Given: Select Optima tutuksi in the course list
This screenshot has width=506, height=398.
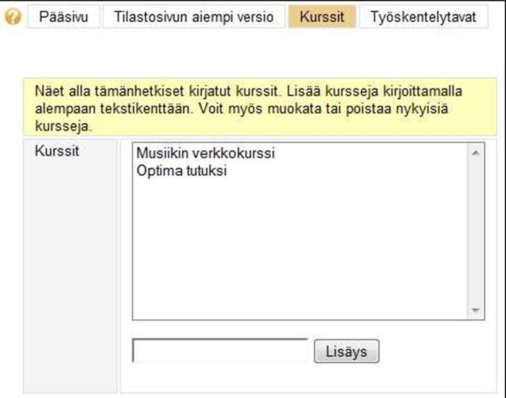Looking at the screenshot, I should 181,170.
